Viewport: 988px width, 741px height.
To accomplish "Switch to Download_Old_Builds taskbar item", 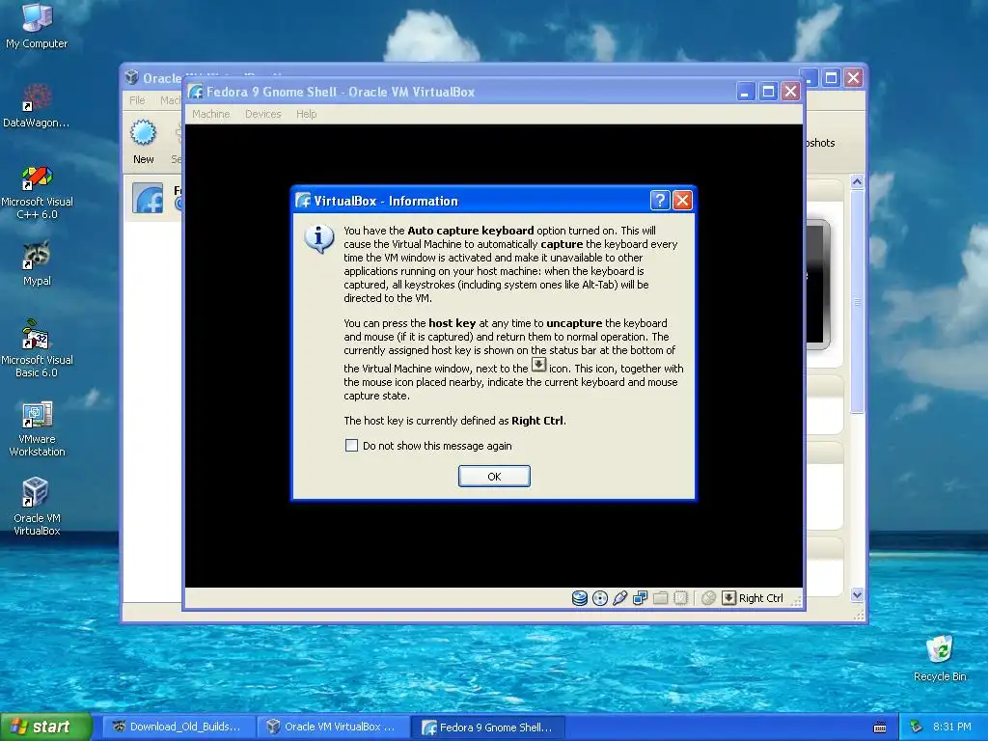I will (x=178, y=727).
